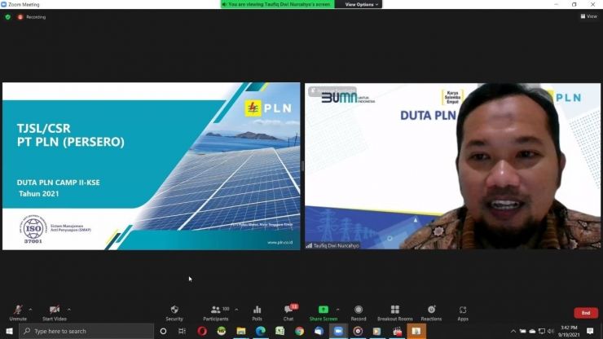
Task: Click the pin/spotlight label on the video tile
Action: 332,90
